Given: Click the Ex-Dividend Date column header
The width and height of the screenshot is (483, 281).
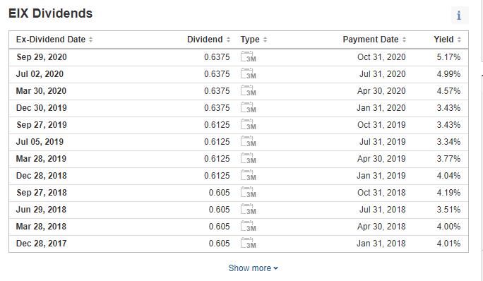Looking at the screenshot, I should (x=51, y=40).
